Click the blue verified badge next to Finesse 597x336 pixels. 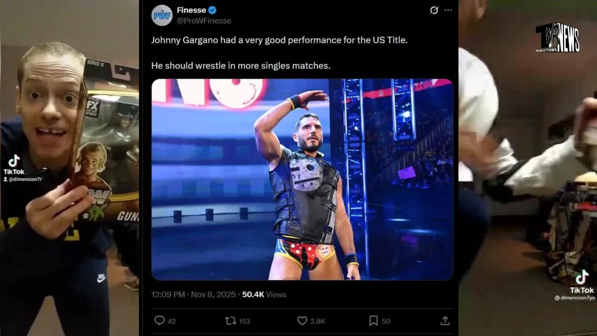click(x=212, y=10)
